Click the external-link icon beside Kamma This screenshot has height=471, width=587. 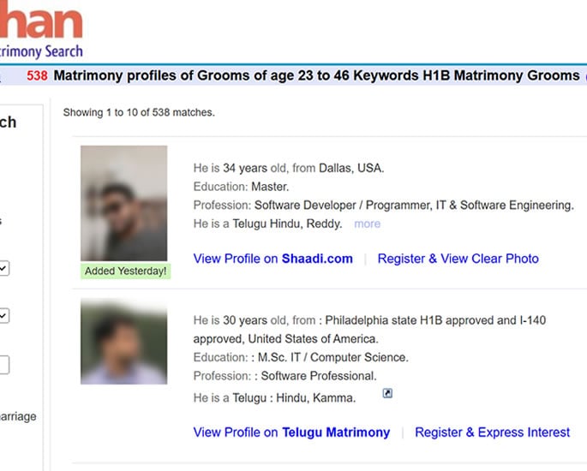tap(387, 393)
